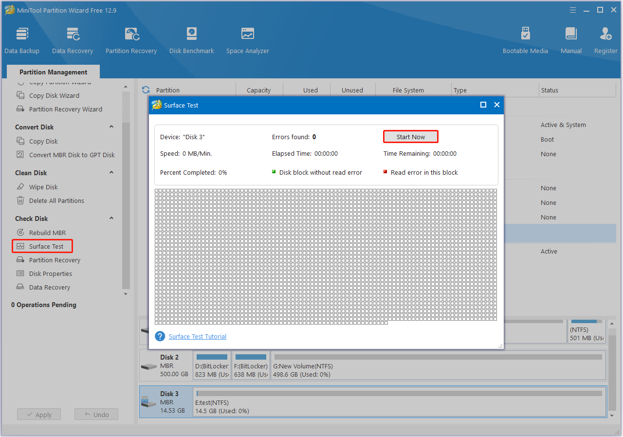The height and width of the screenshot is (437, 623).
Task: Click the sidebar scrollbar down arrow
Action: (126, 294)
